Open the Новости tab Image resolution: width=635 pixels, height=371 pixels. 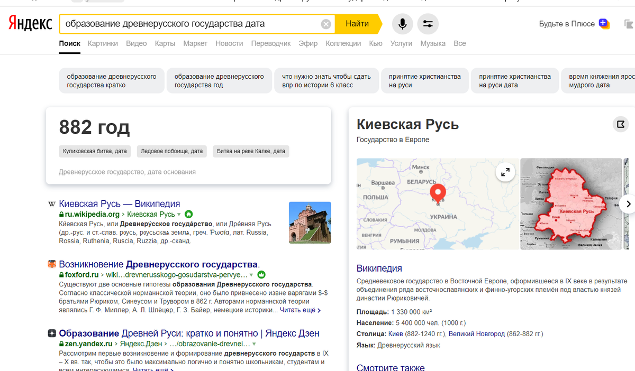click(x=230, y=43)
